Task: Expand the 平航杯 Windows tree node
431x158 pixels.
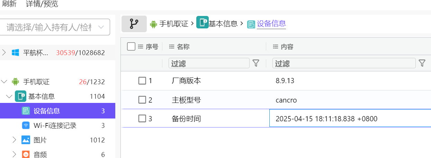Action: [4, 53]
